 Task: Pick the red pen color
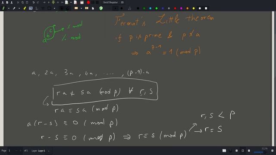[175, 8]
